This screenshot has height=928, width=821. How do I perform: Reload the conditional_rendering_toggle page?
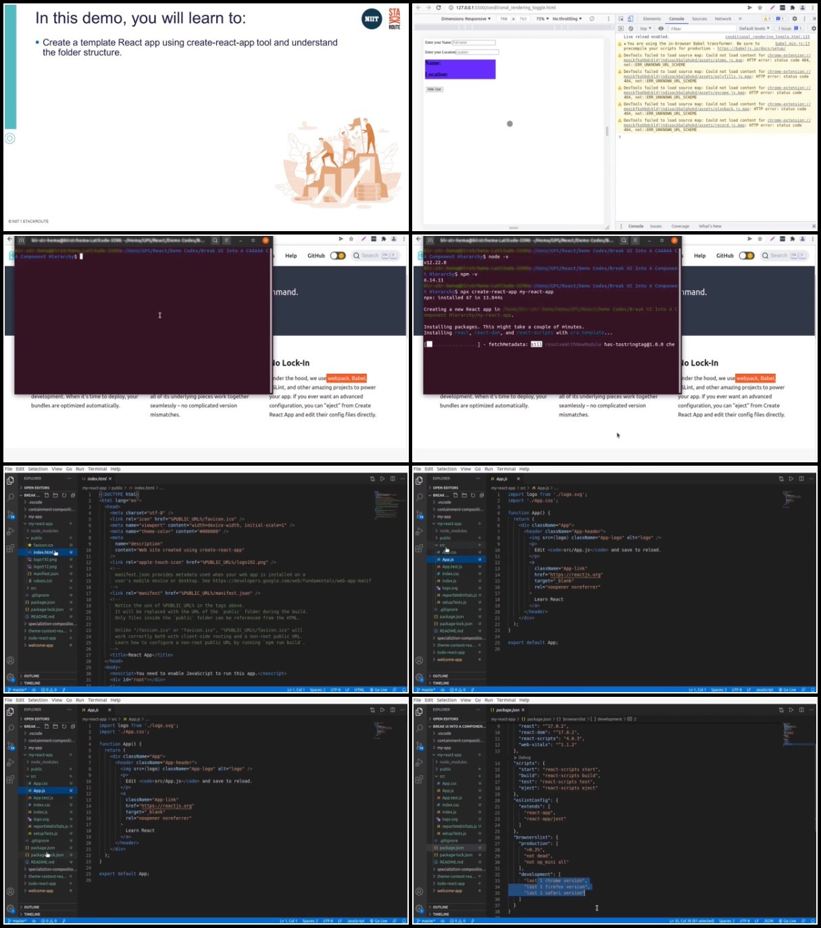coord(438,7)
